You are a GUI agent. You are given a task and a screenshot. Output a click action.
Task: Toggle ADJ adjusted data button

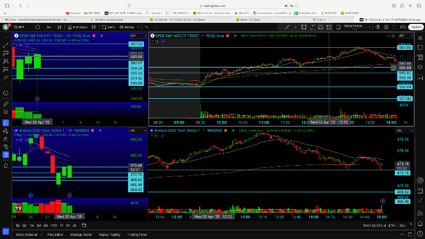(x=402, y=225)
